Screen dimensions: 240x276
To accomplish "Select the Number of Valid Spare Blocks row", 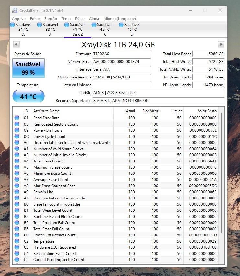I will click(x=116, y=149).
